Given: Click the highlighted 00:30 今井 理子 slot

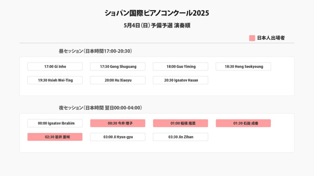Looking at the screenshot, I should click(118, 123).
